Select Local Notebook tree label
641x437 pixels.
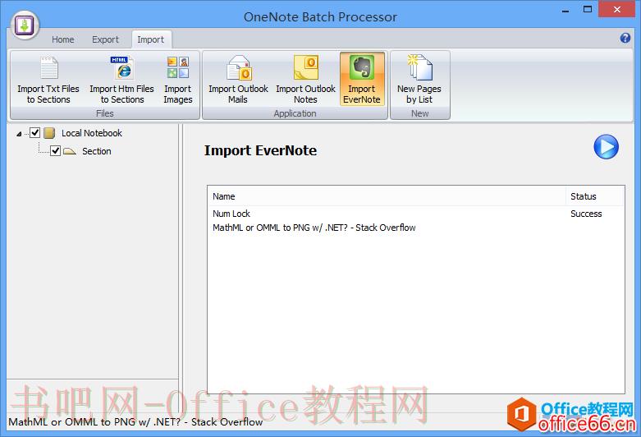(x=92, y=133)
